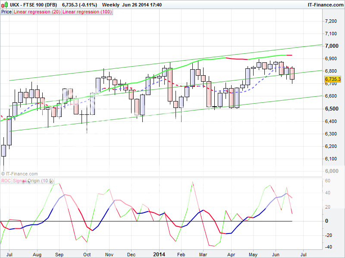The height and width of the screenshot is (258, 345).
Task: Click the IT-Finance.com label at top right
Action: pos(326,5)
